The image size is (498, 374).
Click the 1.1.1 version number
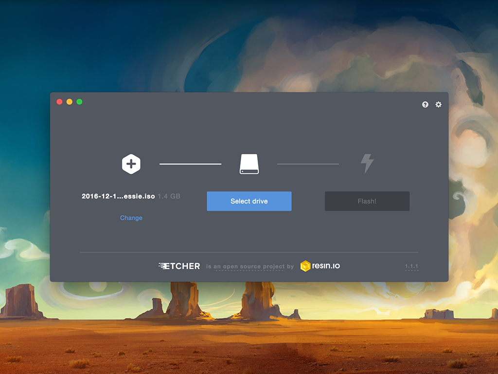411,266
